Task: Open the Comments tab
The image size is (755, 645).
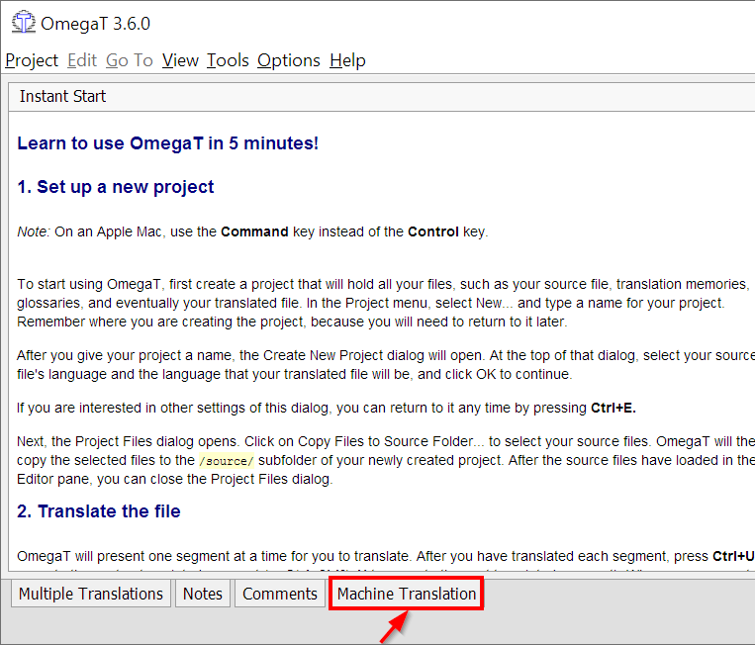Action: (280, 594)
